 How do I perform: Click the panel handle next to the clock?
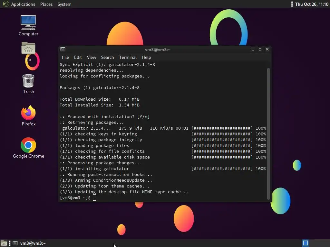[x=292, y=4]
